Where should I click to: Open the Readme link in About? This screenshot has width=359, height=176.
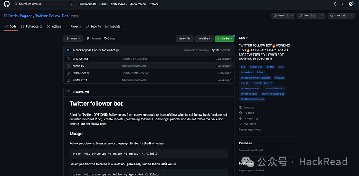pos(247,107)
